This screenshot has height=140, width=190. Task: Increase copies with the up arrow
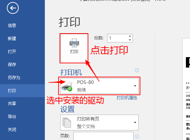[130, 36]
